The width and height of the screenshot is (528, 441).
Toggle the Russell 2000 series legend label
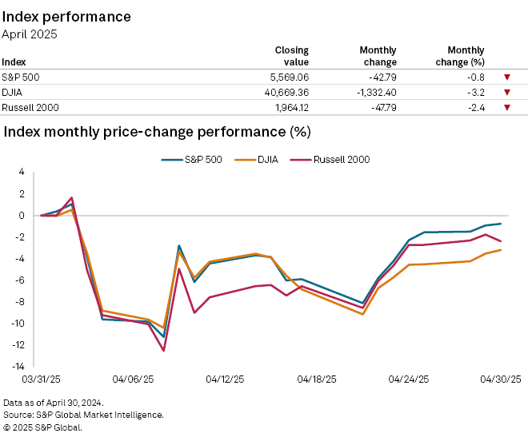[x=341, y=159]
